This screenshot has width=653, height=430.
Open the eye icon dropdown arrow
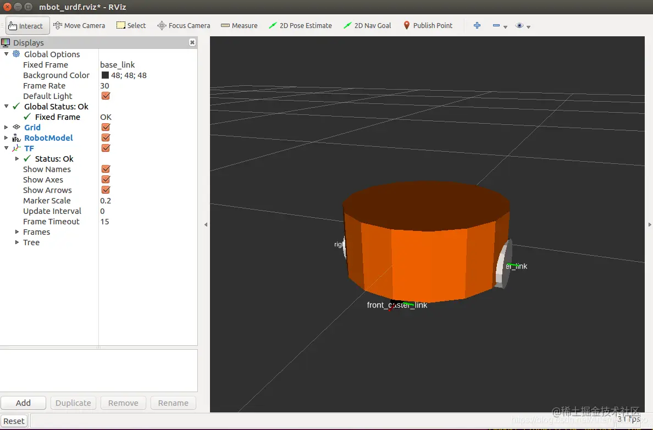(x=528, y=26)
